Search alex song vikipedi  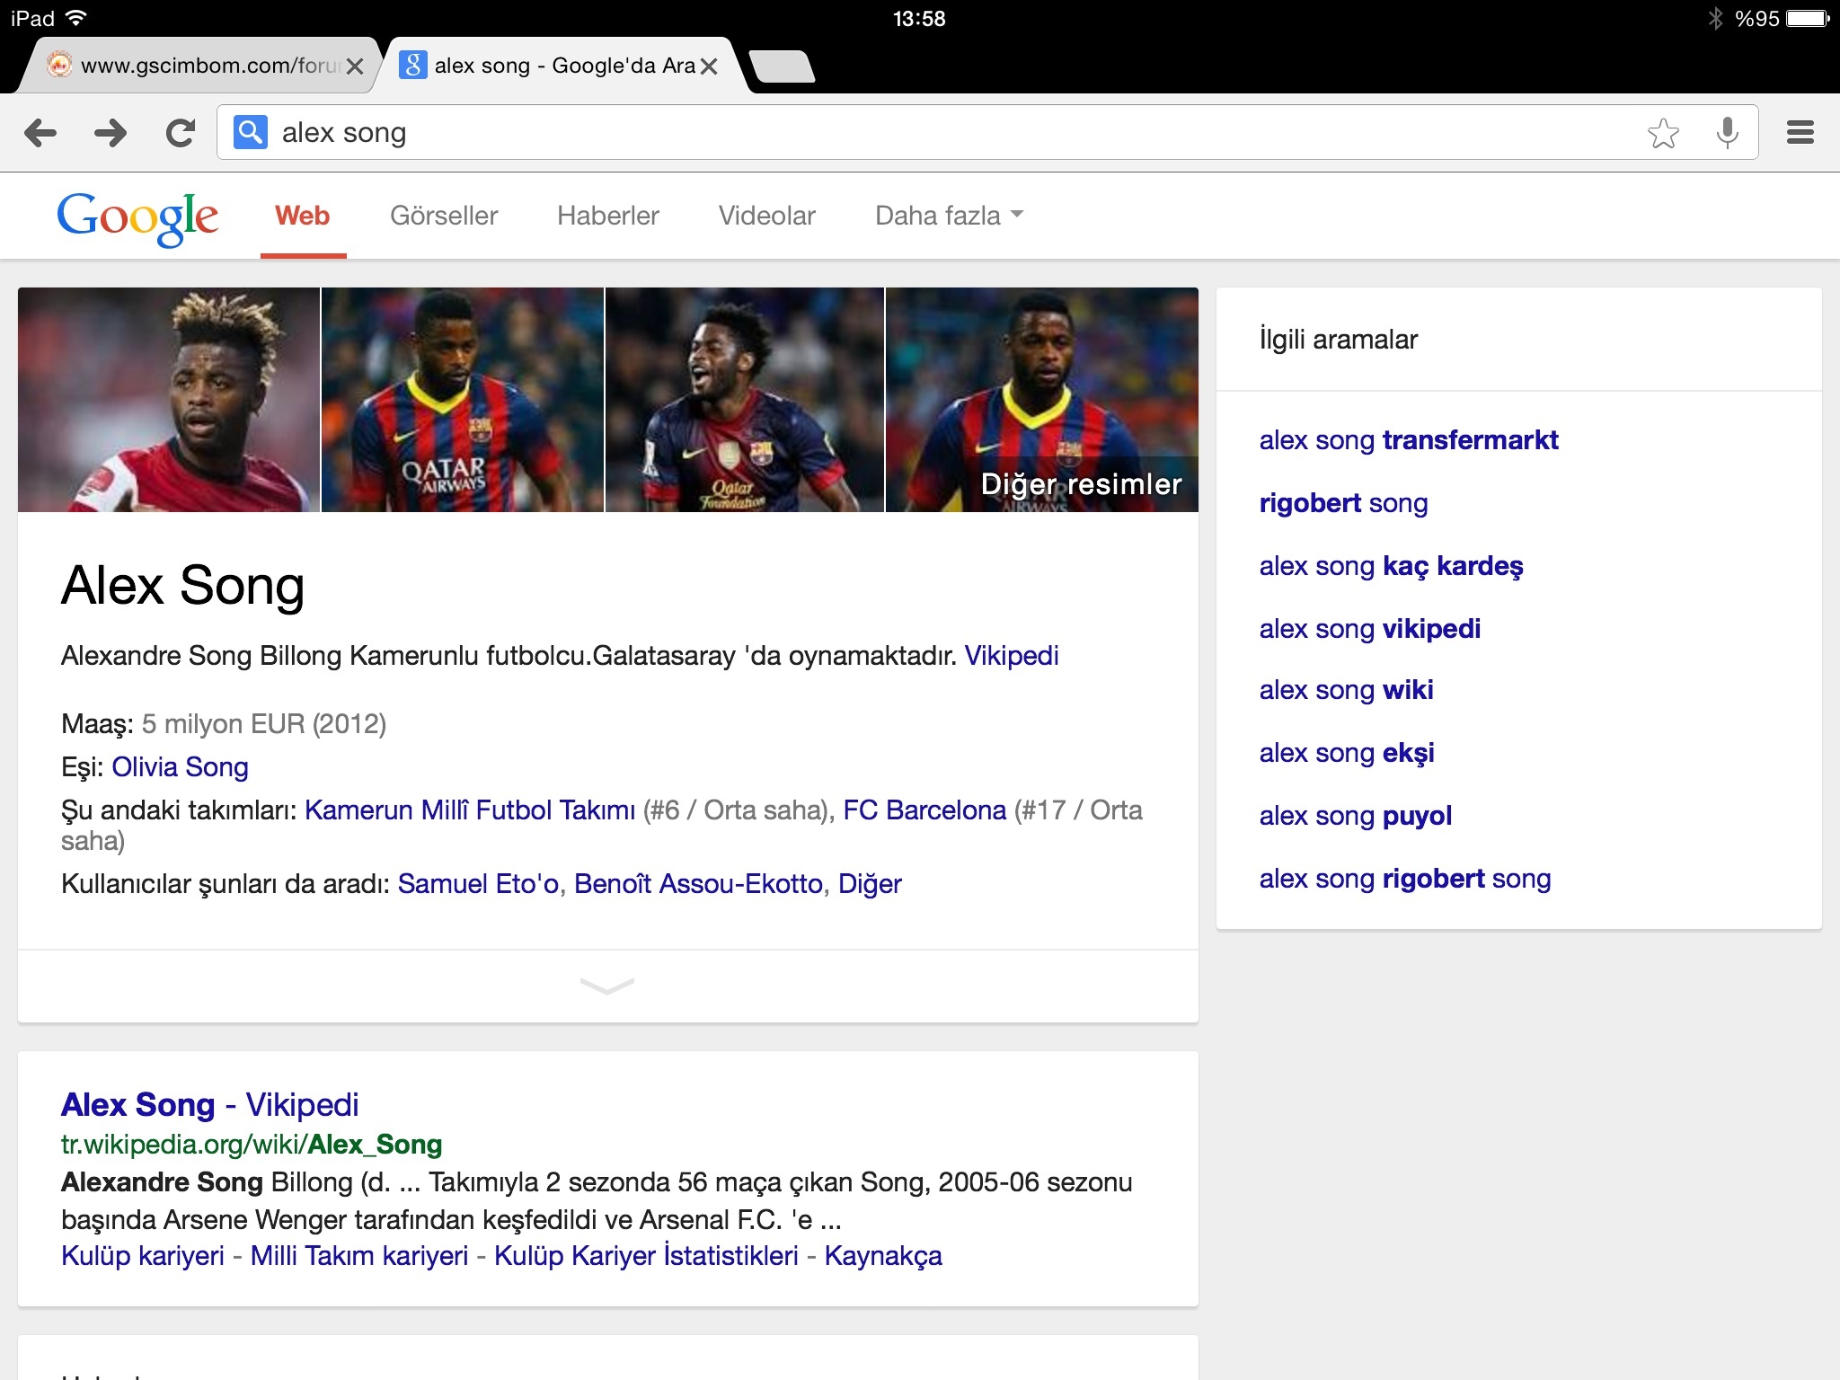coord(1370,629)
